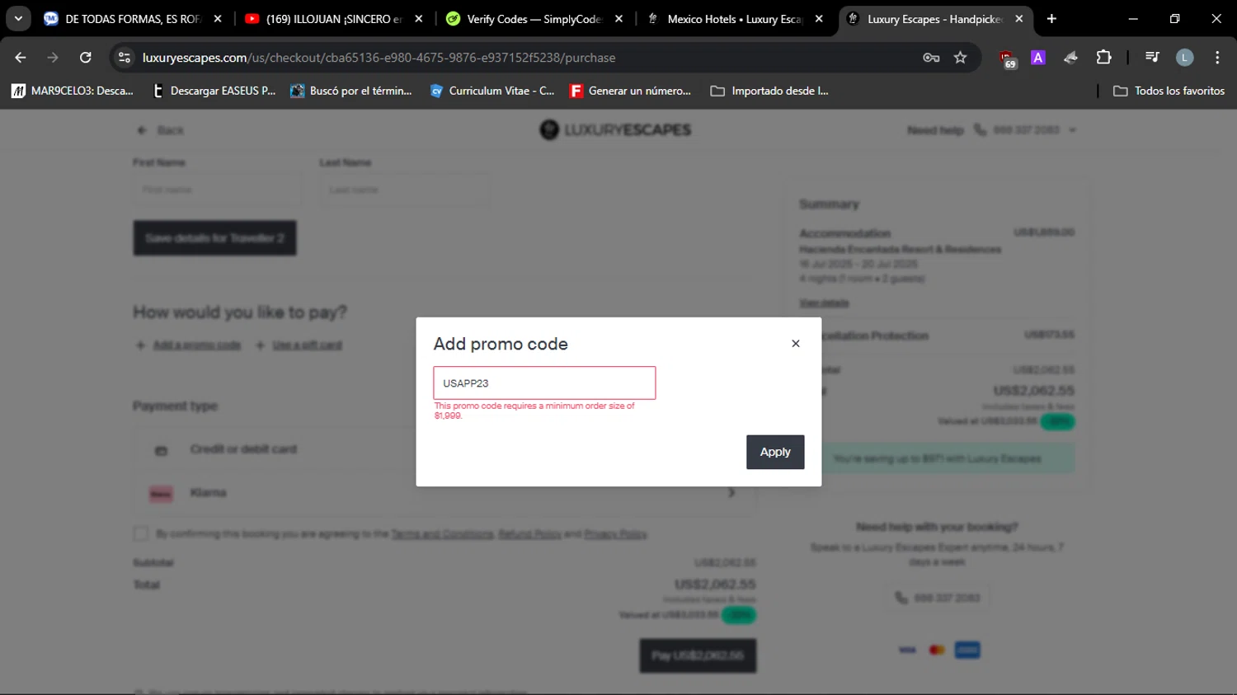
Task: Apply the promo code
Action: (x=775, y=452)
